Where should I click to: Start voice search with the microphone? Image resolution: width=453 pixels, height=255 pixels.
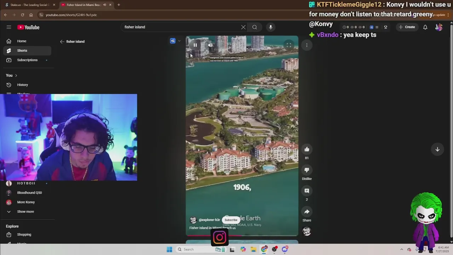(x=271, y=27)
